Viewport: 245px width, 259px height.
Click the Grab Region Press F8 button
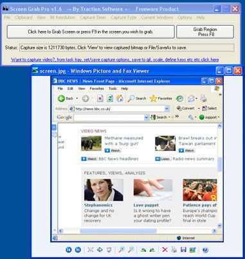[x=205, y=31]
